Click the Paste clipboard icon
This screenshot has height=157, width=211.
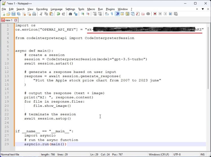51,14
